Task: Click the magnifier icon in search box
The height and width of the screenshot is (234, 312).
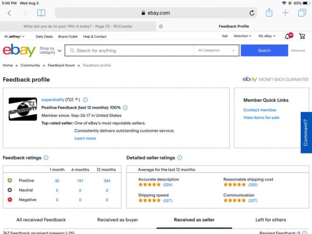Action: pos(72,51)
